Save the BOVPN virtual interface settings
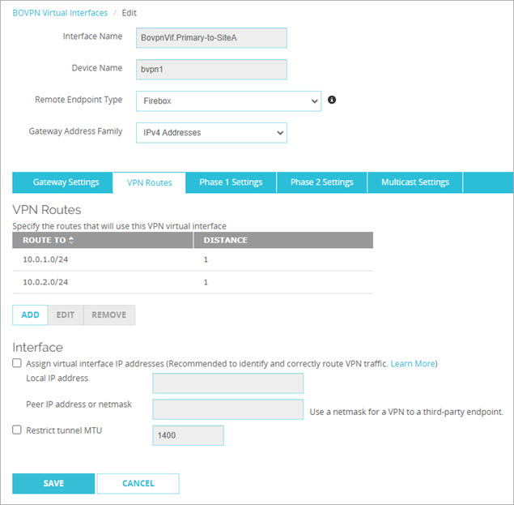The image size is (514, 505). click(x=53, y=483)
